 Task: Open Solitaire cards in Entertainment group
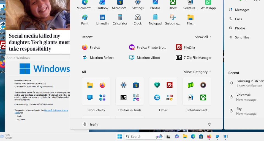190,98
